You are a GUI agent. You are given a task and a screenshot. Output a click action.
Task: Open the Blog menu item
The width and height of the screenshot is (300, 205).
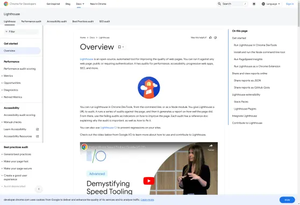coord(68,4)
